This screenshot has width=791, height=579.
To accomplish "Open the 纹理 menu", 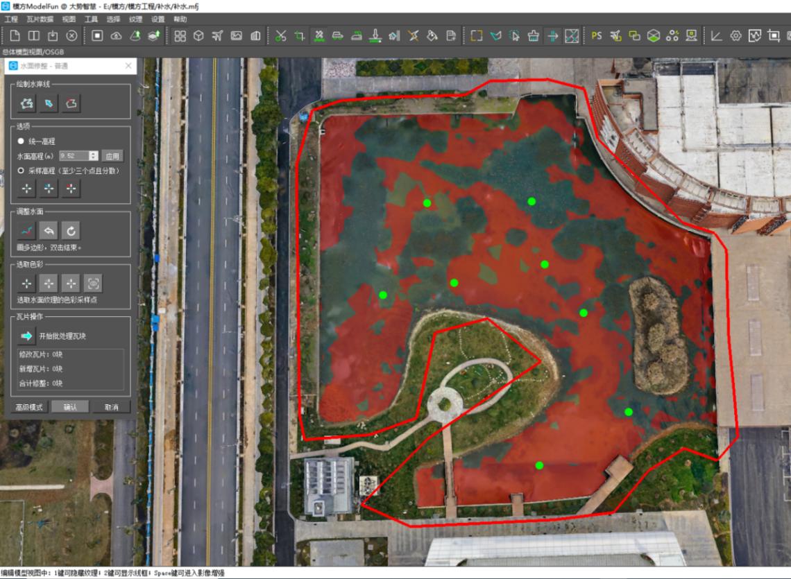I will pos(136,19).
